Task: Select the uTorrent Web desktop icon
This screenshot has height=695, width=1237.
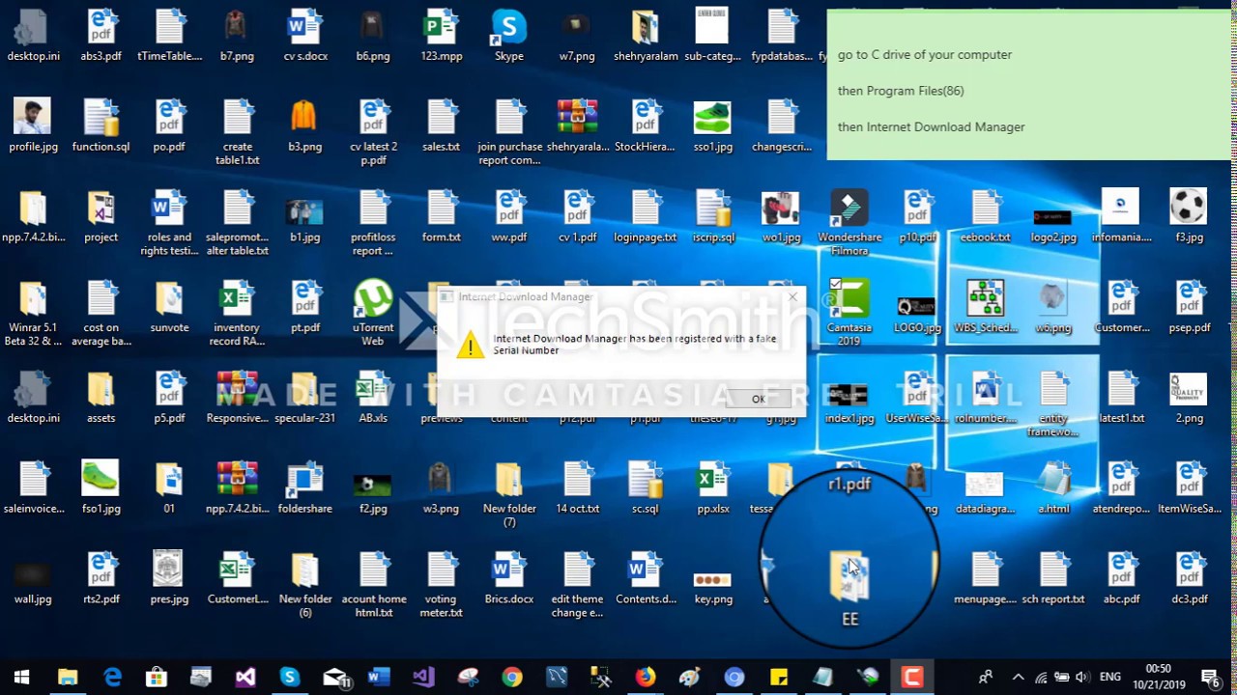Action: click(x=373, y=314)
